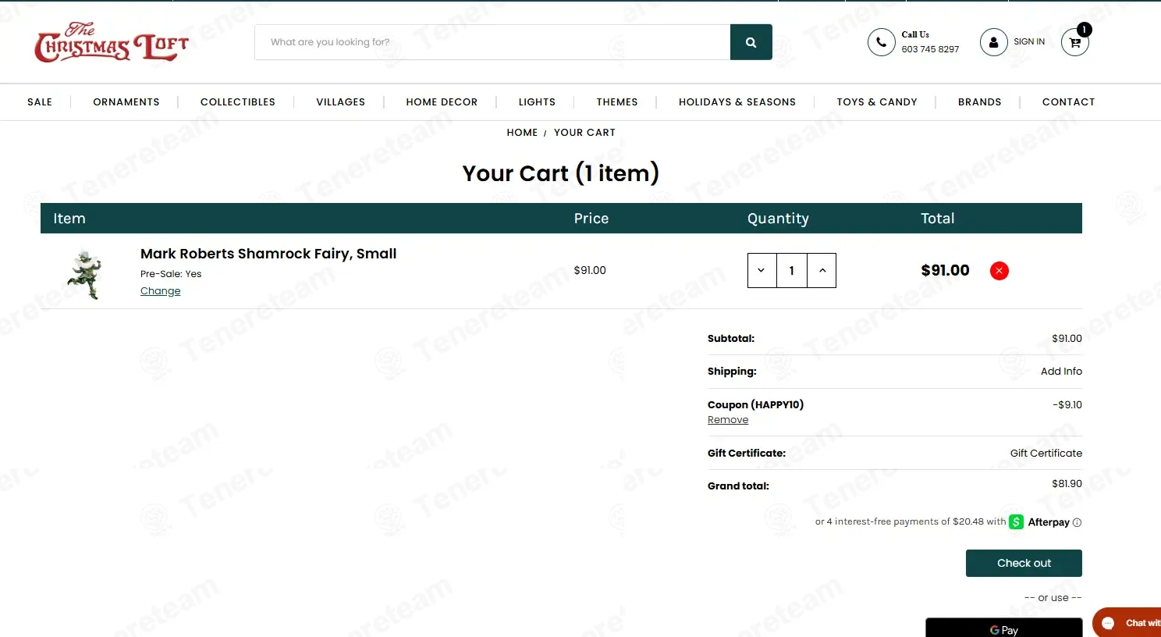Click Add Info for shipping
This screenshot has height=637, width=1161.
tap(1061, 372)
